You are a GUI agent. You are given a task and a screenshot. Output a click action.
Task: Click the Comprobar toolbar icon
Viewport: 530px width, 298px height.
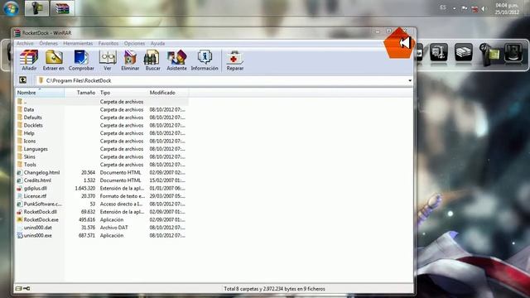coord(81,60)
